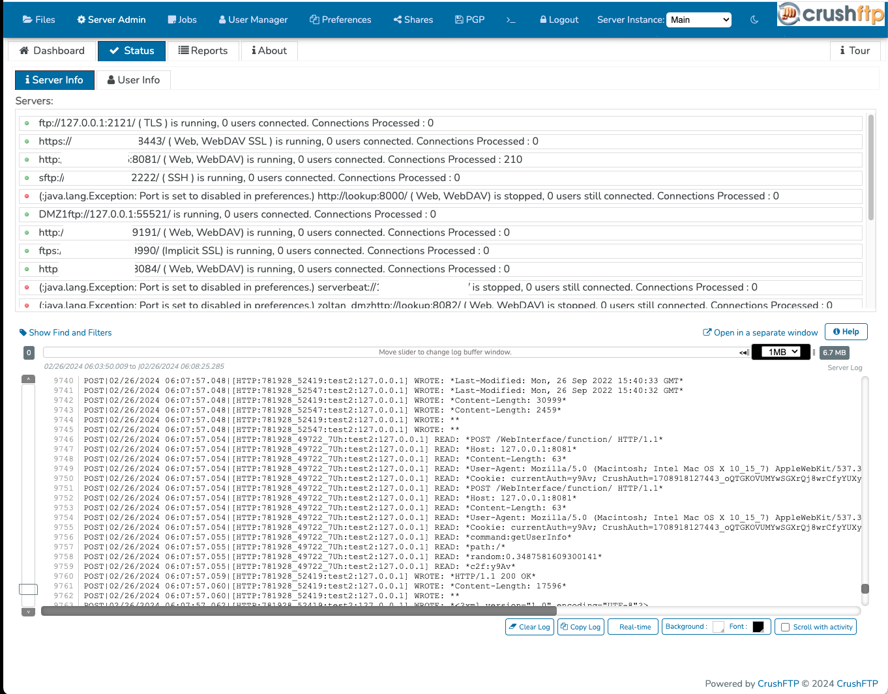The image size is (888, 694).
Task: Click the log scroll-down arrow button
Action: tap(28, 612)
